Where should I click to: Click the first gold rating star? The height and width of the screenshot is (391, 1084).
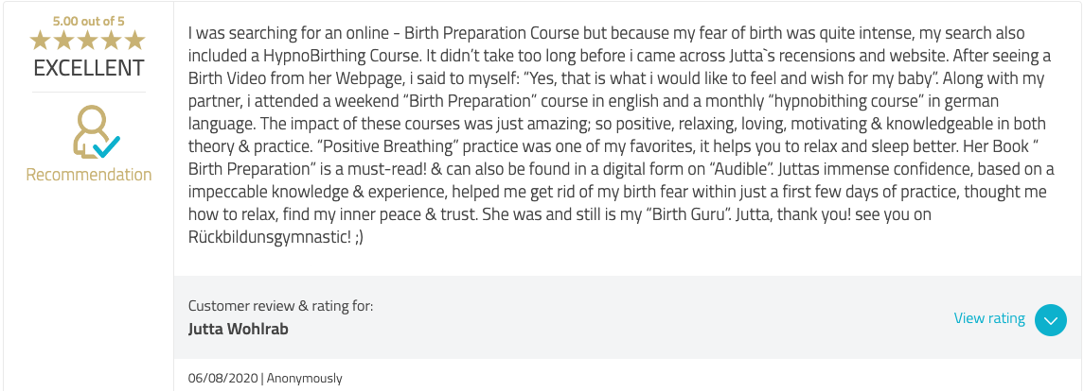point(40,40)
